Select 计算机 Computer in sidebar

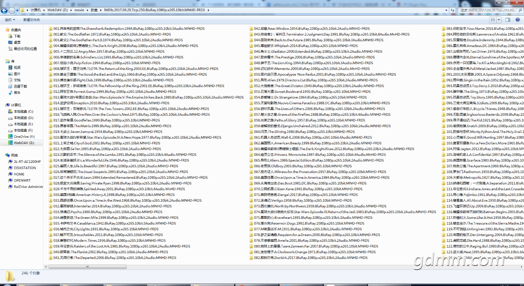coord(16,105)
